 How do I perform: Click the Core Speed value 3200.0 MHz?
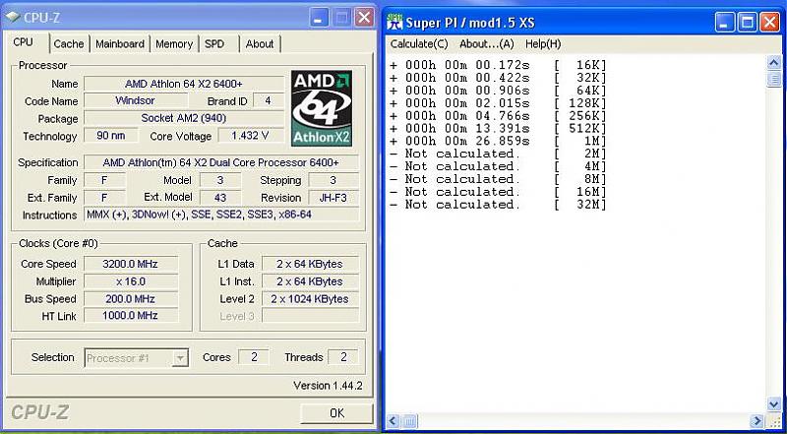[x=131, y=264]
